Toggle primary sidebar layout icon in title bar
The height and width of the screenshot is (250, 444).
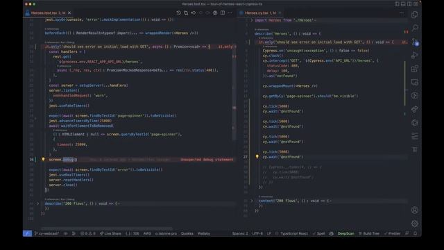(x=397, y=4)
